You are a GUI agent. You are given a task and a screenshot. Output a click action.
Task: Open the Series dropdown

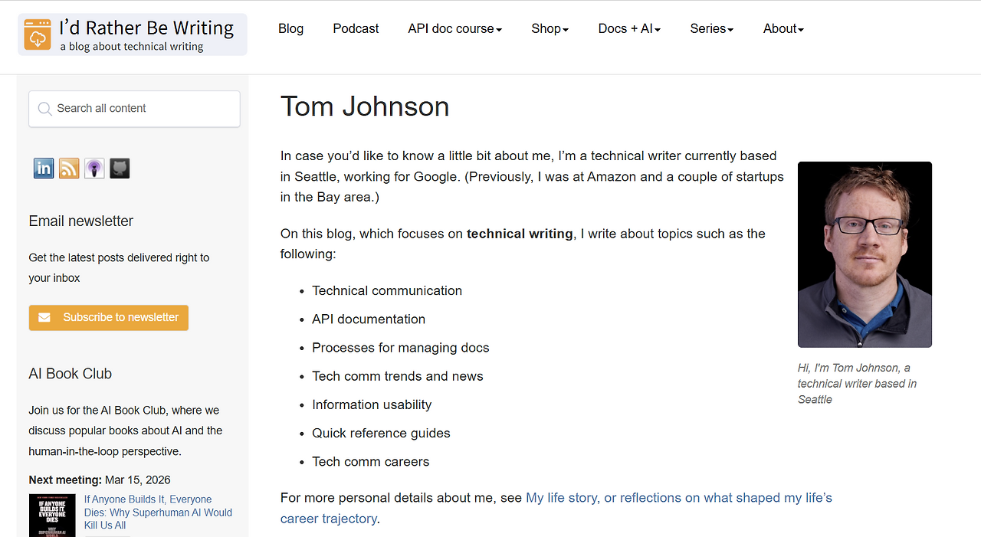[711, 29]
